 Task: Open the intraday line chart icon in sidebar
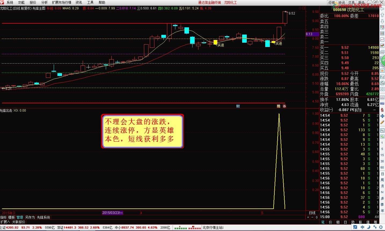382,39
